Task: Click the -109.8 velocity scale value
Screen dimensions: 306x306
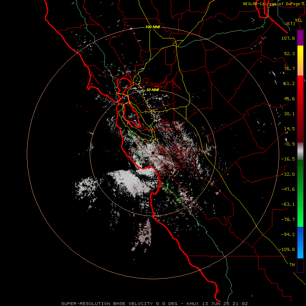Action: [x=287, y=250]
